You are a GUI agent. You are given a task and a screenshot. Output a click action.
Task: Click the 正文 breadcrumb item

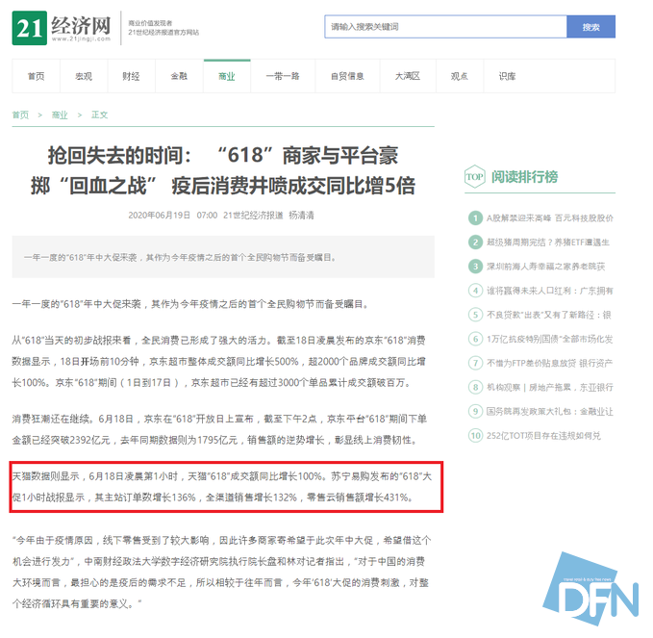(x=99, y=115)
